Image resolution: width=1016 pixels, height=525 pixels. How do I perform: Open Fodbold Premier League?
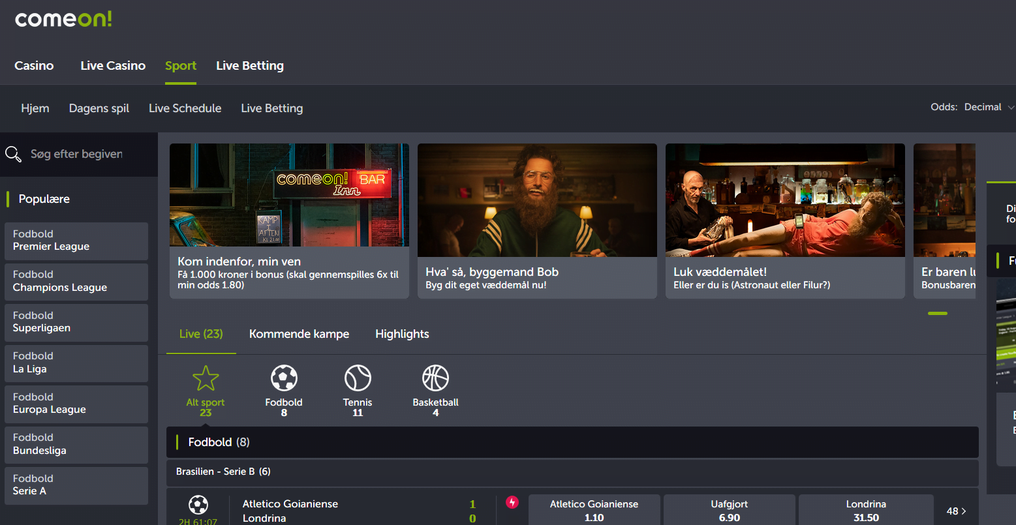tap(76, 241)
